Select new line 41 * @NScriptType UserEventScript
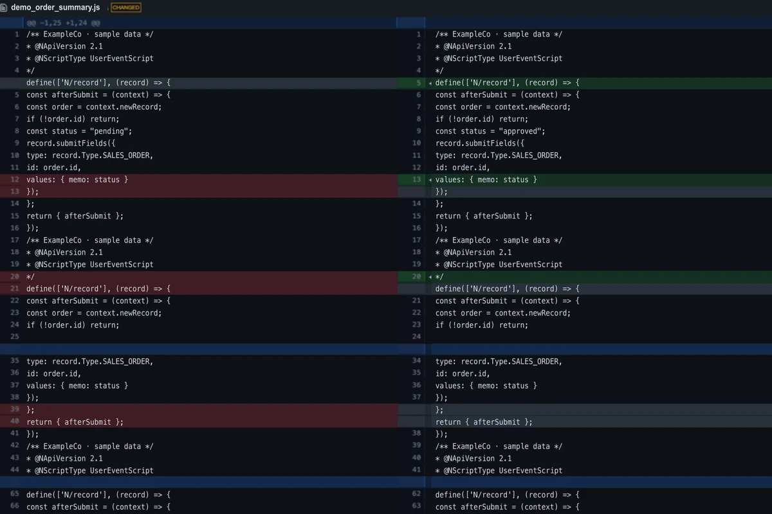The image size is (772, 514). click(499, 470)
